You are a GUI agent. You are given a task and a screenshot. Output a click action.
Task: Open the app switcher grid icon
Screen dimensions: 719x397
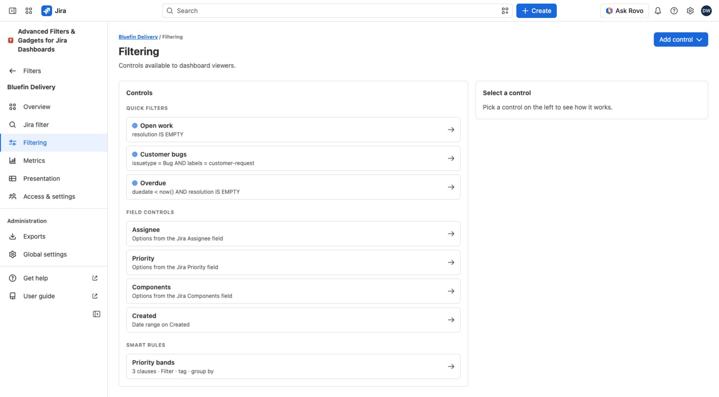coord(29,11)
